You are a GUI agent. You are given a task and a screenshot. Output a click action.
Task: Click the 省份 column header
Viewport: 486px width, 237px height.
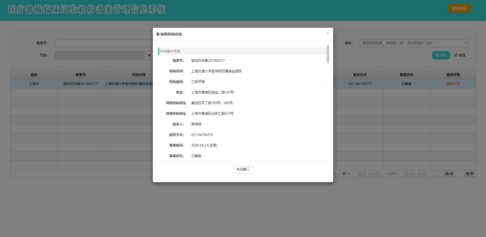tap(34, 75)
